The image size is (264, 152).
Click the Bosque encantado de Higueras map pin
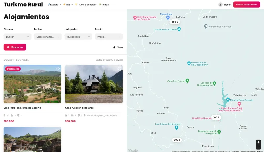point(219,132)
